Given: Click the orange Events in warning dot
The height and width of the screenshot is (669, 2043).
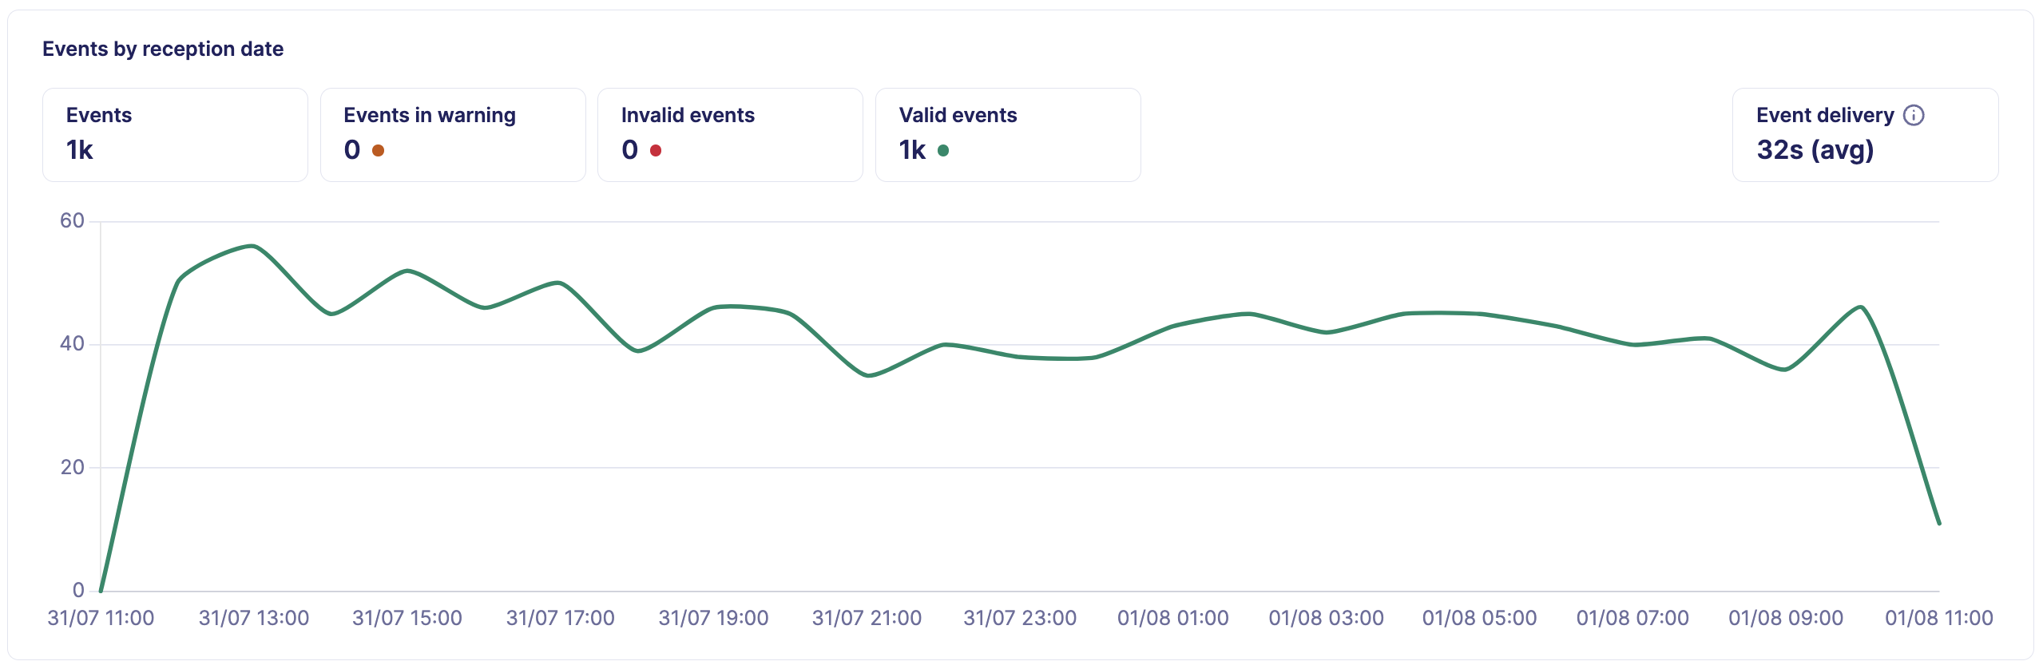Looking at the screenshot, I should (x=378, y=150).
